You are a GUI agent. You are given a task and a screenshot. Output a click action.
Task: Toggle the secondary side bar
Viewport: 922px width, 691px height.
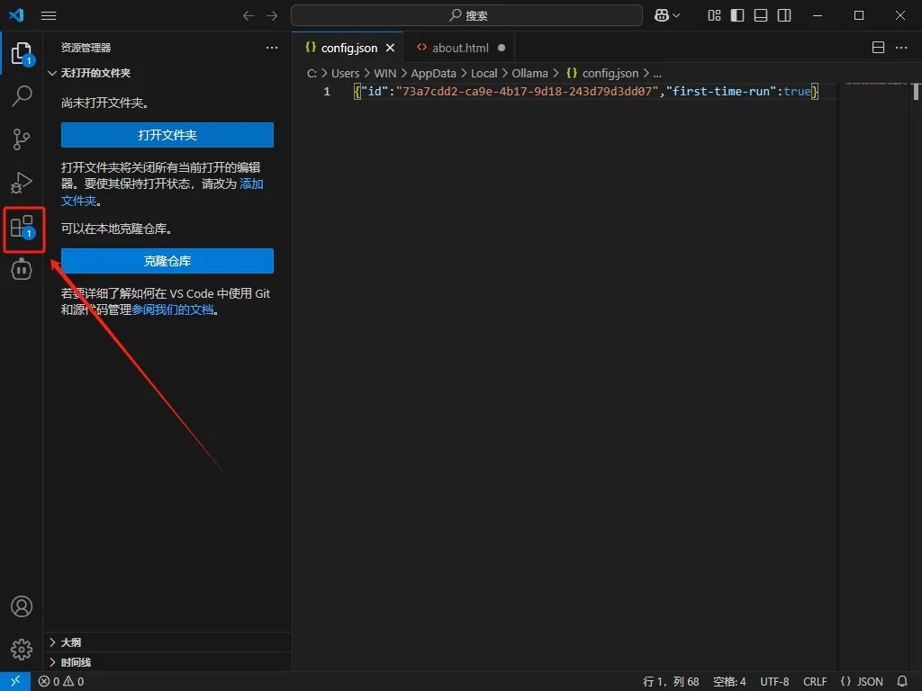pyautogui.click(x=784, y=15)
